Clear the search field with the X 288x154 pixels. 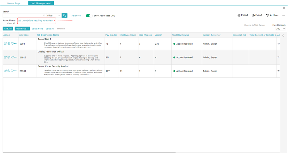point(44,16)
